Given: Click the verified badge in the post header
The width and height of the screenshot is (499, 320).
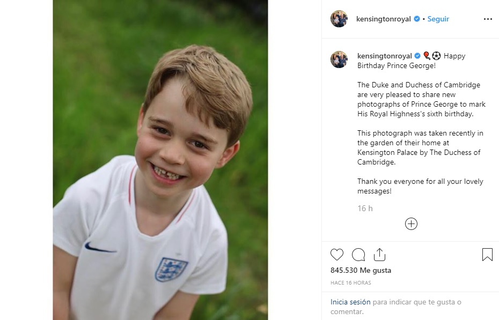Looking at the screenshot, I should pos(416,19).
